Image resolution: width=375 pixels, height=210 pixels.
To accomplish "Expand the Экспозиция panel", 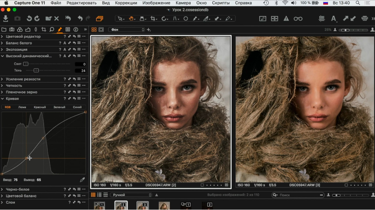I will pyautogui.click(x=2, y=49).
